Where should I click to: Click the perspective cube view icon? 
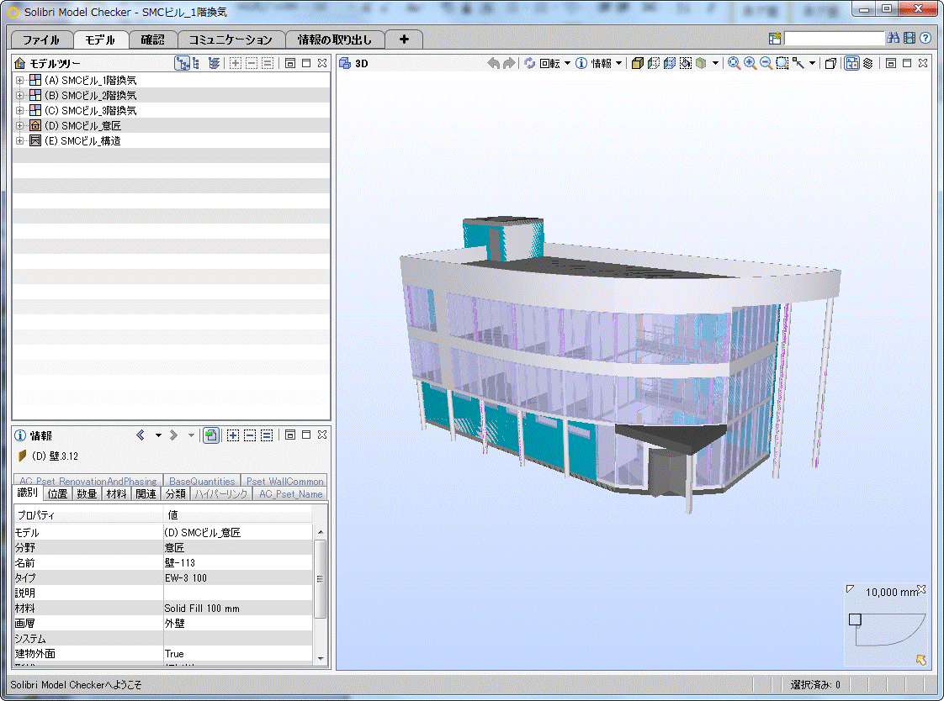pyautogui.click(x=830, y=63)
